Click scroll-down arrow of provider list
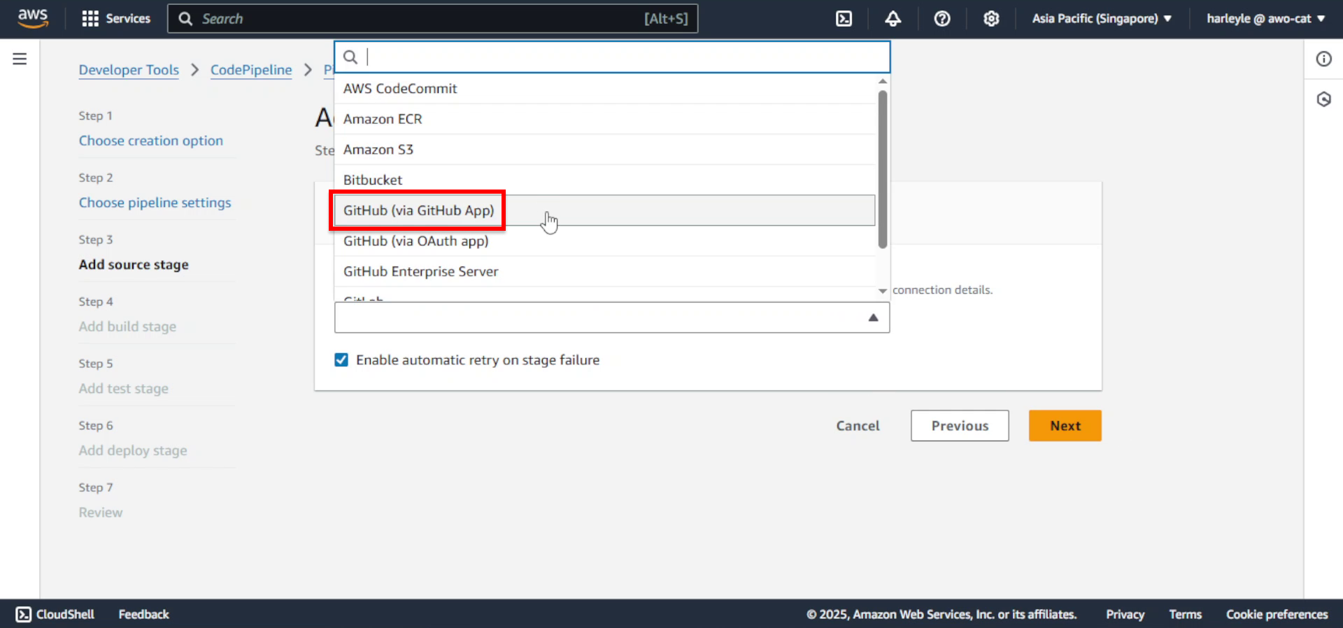 883,291
